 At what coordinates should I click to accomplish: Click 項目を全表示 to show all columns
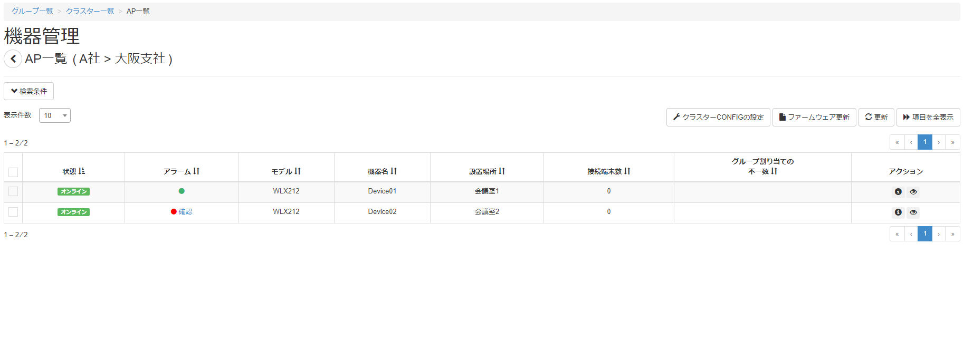pos(928,117)
